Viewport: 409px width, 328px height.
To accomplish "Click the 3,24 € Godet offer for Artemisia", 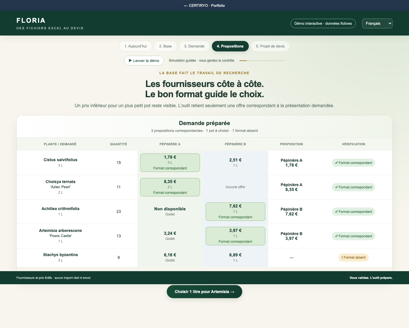I will (x=170, y=236).
